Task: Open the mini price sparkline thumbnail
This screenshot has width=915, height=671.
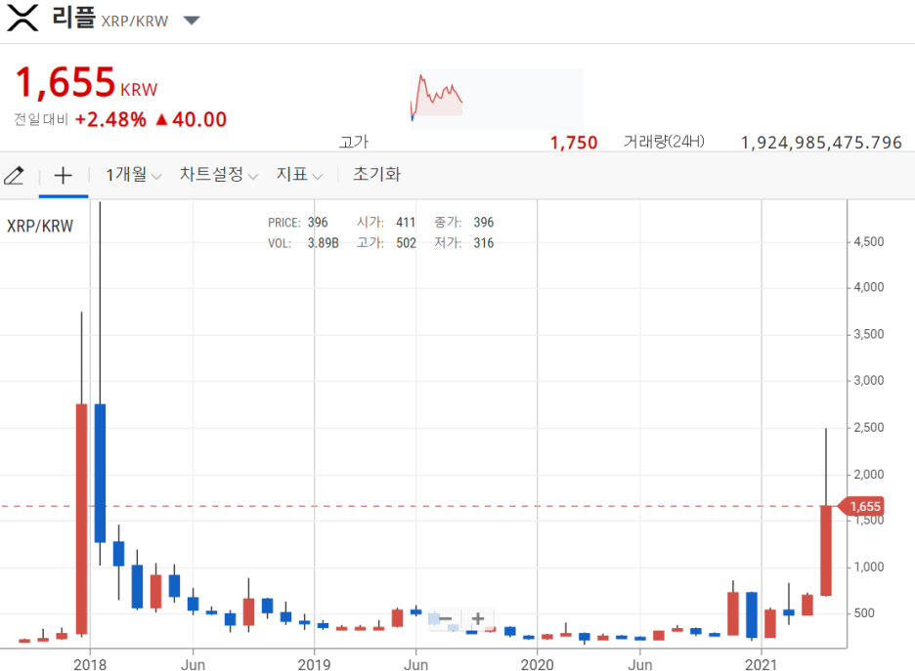Action: 497,99
